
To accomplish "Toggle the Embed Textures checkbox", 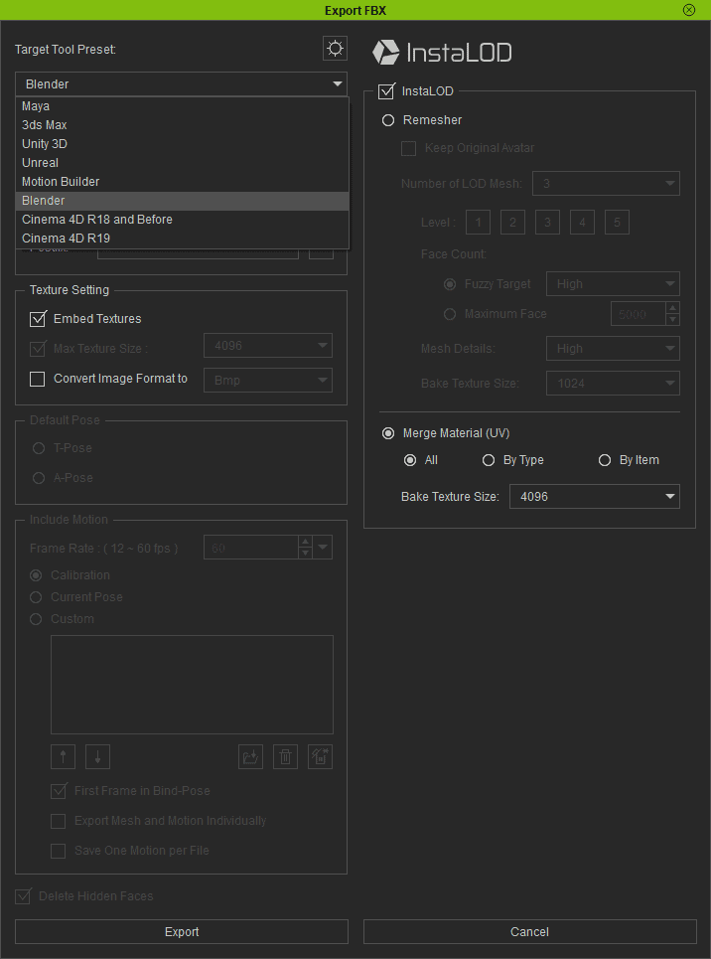I will [38, 319].
